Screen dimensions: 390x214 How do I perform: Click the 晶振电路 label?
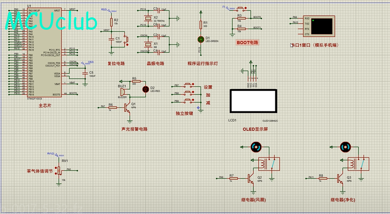click(x=156, y=64)
